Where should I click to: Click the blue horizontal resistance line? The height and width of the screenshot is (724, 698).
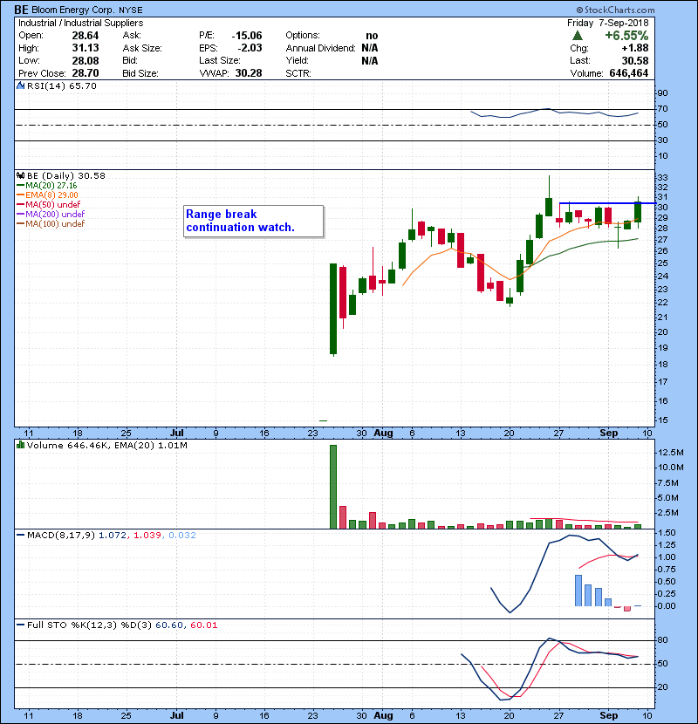[x=607, y=203]
